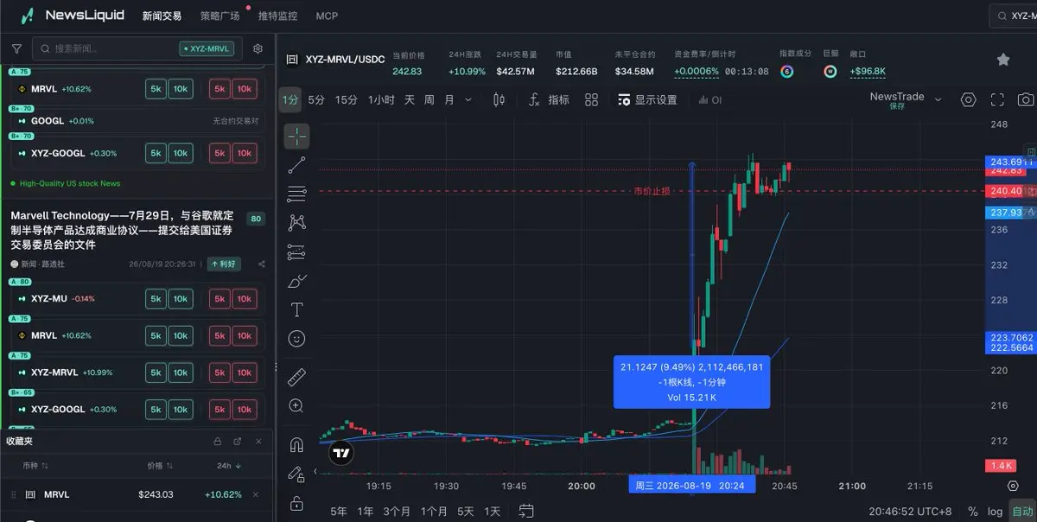Select the crosshair cursor tool
Viewport: 1037px width, 522px height.
pyautogui.click(x=296, y=136)
